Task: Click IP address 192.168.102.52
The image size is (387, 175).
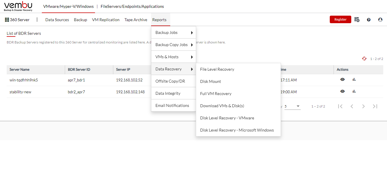Action: [129, 80]
